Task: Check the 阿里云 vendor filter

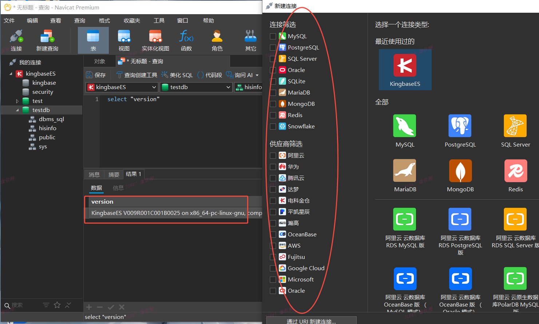Action: coord(273,156)
